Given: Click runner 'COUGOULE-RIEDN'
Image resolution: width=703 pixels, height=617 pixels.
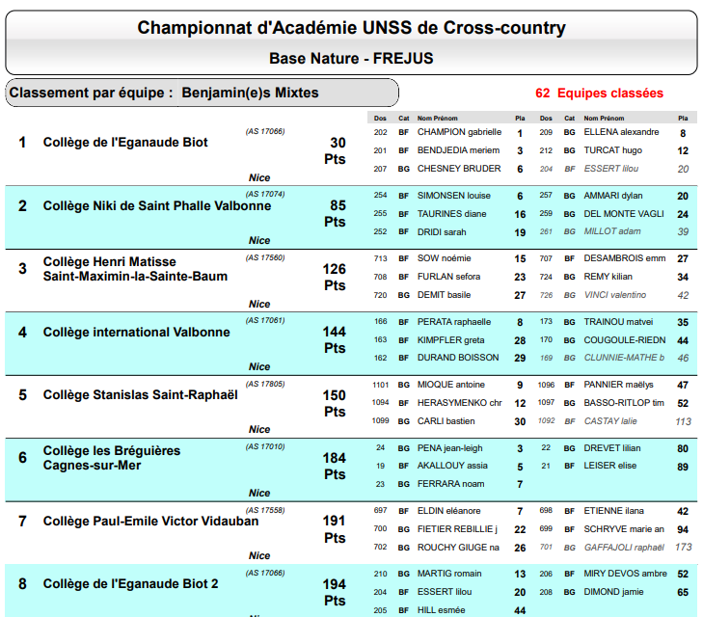Looking at the screenshot, I should click(x=624, y=340).
